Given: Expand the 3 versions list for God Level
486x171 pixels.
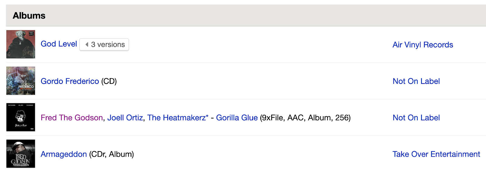Looking at the screenshot, I should (108, 45).
